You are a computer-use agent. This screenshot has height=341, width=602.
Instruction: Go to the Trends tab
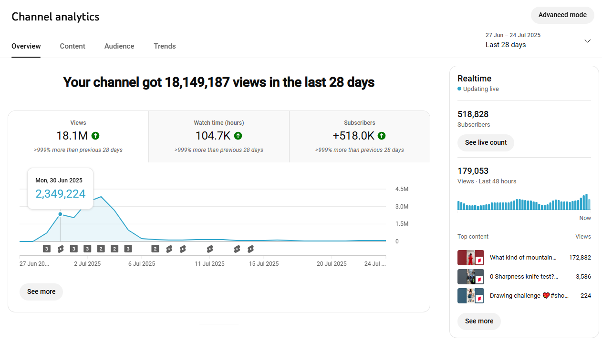tap(165, 46)
